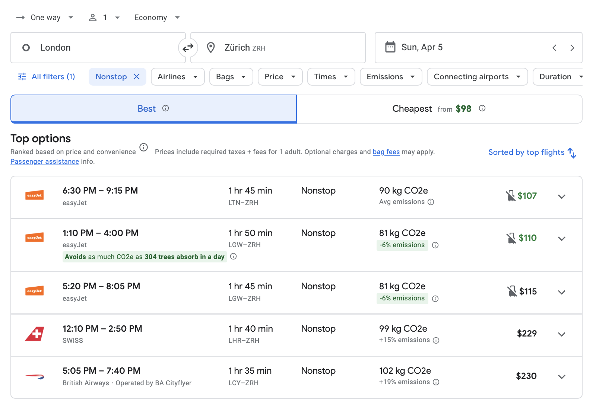Open the bag fees link
This screenshot has width=593, height=405.
386,152
